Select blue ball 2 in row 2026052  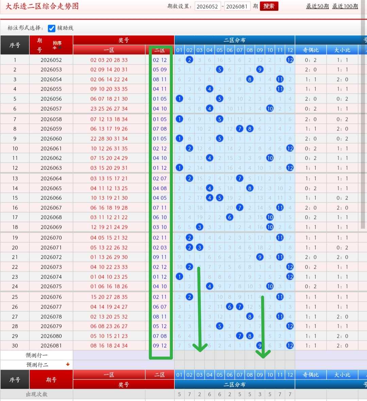pos(189,60)
